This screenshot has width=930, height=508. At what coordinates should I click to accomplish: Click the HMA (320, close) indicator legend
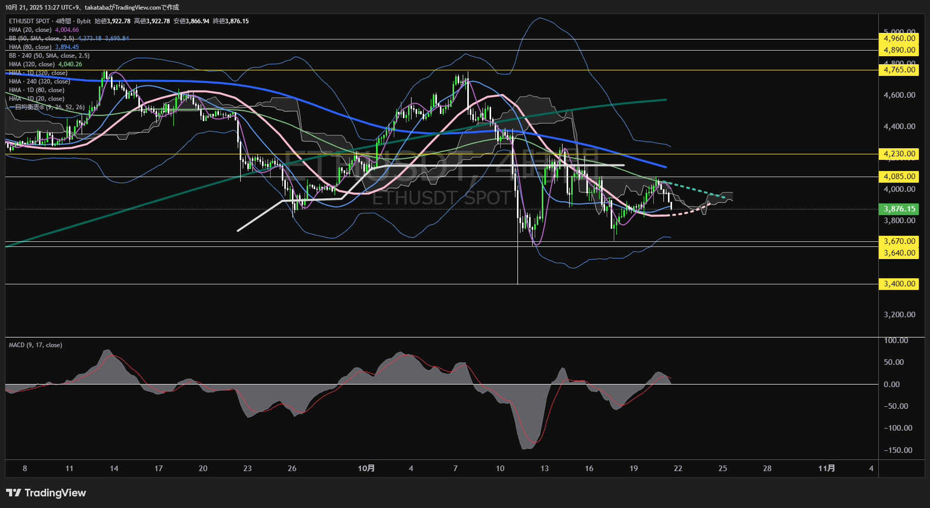(x=32, y=64)
